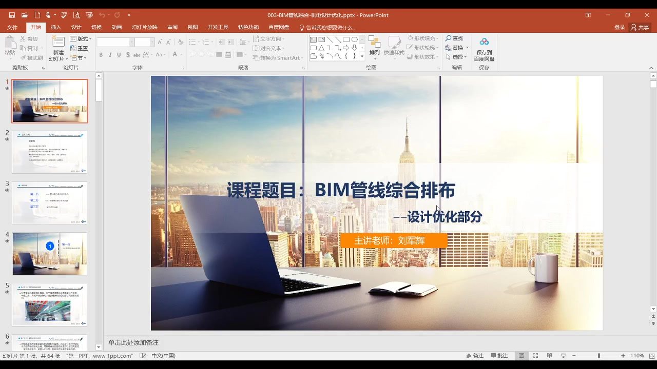Switch to the 插入 (Insert) ribbon tab
This screenshot has width=657, height=369.
point(56,27)
